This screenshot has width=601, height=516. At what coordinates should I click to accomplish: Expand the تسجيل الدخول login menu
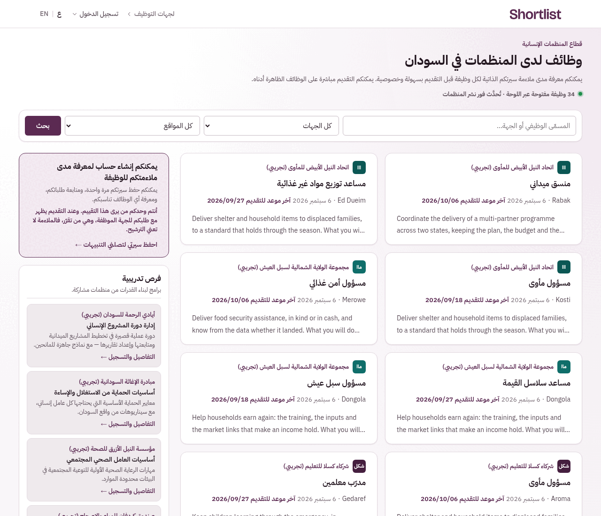click(x=95, y=14)
